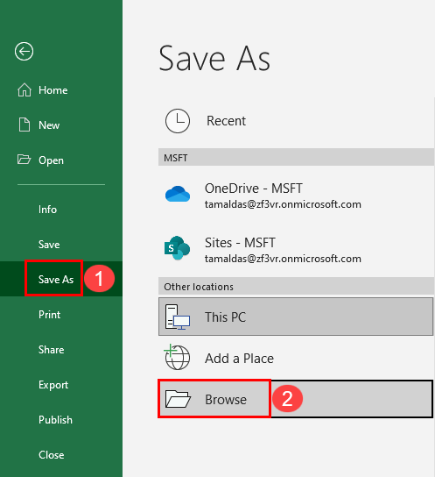This screenshot has height=477, width=435.
Task: Open the Publish option
Action: (x=55, y=420)
